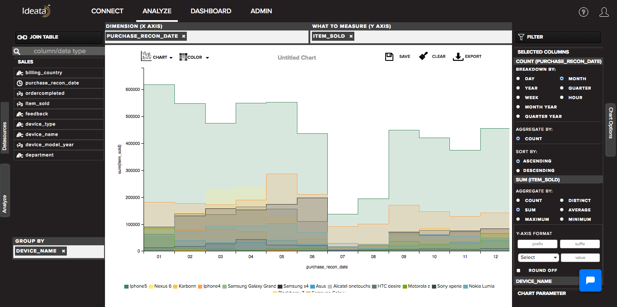
Task: Remove the ITEM_SOLD measure chip
Action: [351, 36]
